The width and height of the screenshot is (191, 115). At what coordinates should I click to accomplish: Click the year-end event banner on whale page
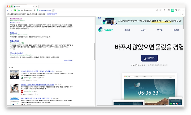[x=140, y=21]
